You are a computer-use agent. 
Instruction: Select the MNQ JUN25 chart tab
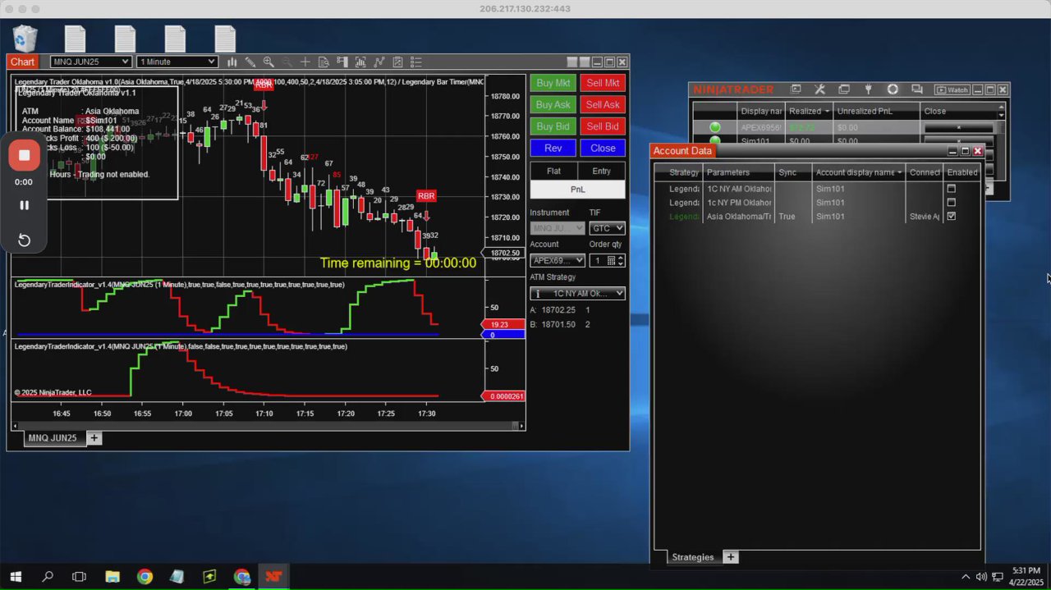tap(53, 438)
